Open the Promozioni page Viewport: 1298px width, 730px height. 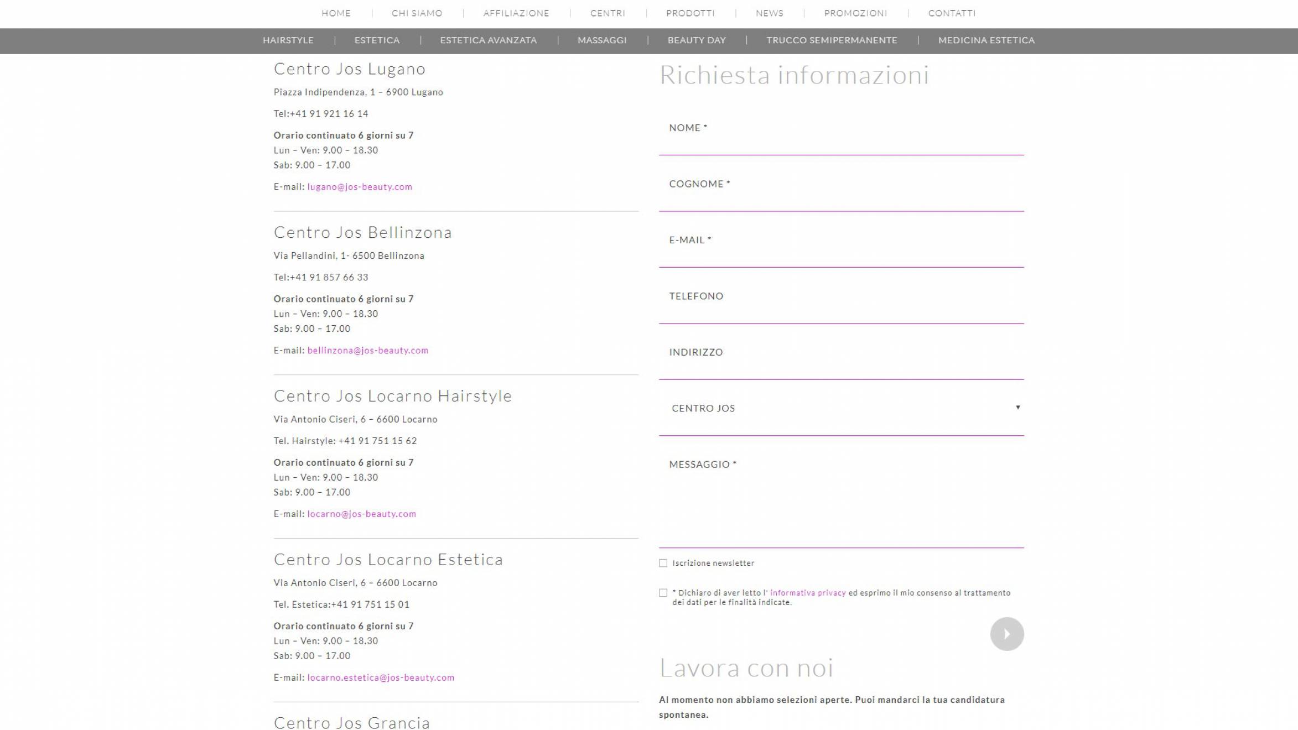855,13
